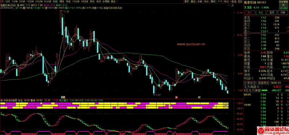The image size is (289, 135).
Task: Click the www.guziyuan.cn link on chart
Action: click(x=191, y=44)
